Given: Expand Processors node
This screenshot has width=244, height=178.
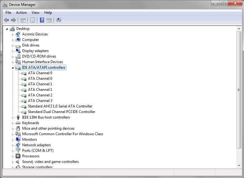Looking at the screenshot, I should 13,156.
